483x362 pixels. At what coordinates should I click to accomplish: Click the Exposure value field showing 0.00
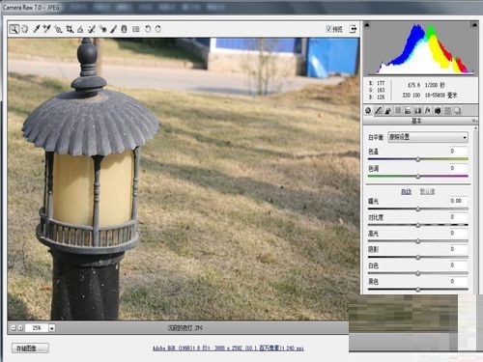458,201
